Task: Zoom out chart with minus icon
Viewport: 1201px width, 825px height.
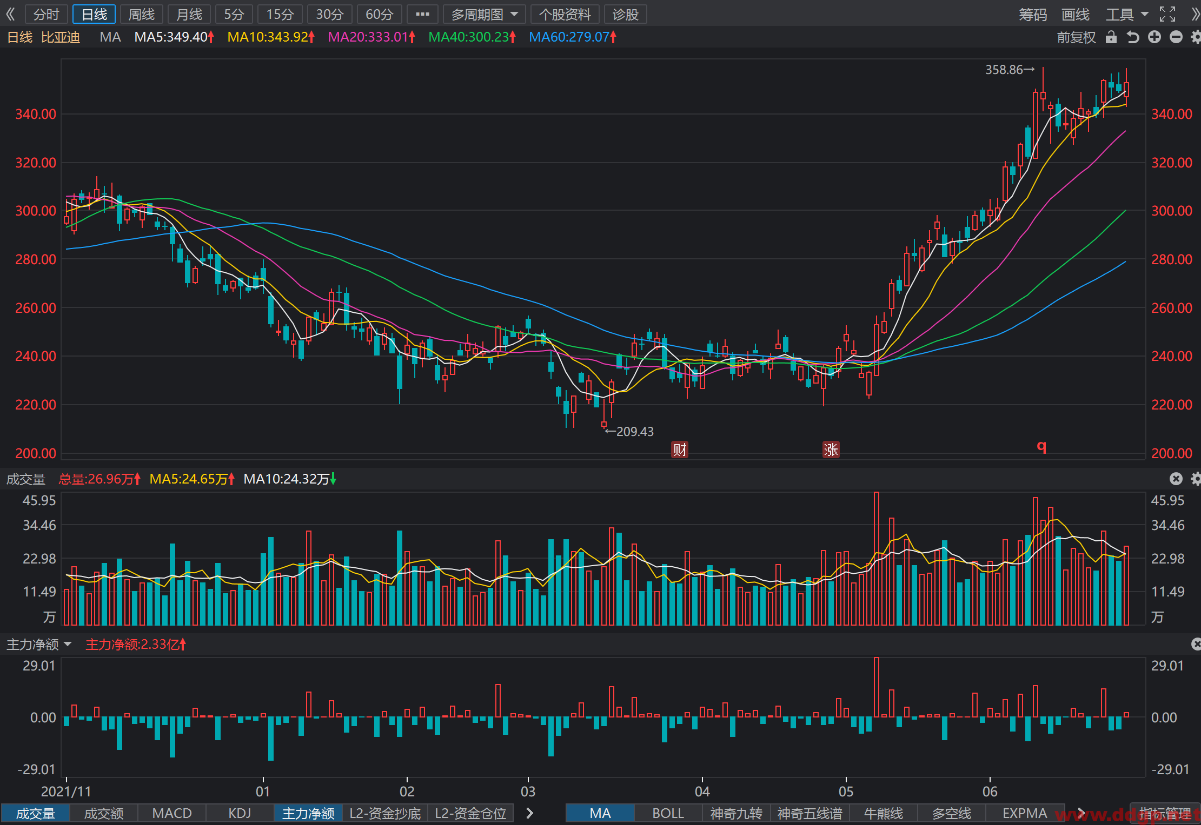Action: pos(1176,37)
